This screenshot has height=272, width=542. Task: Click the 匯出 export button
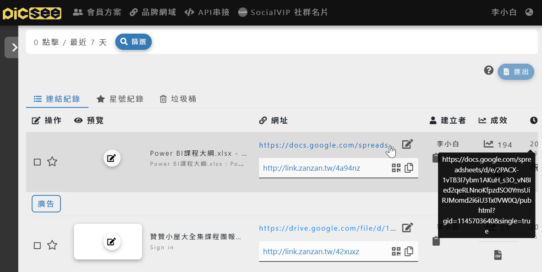tap(516, 72)
